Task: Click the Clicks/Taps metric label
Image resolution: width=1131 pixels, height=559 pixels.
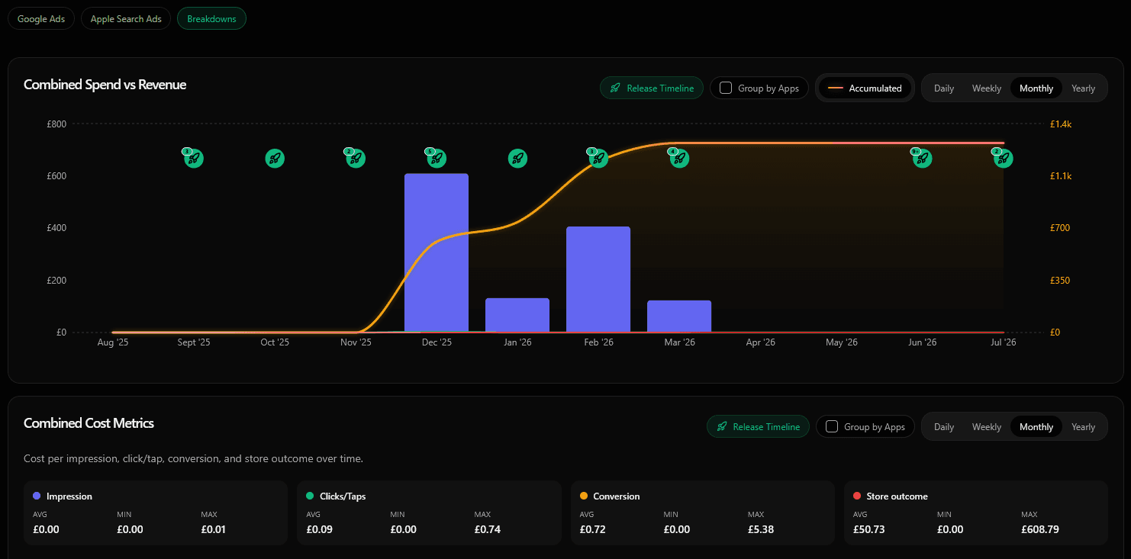Action: click(x=342, y=496)
